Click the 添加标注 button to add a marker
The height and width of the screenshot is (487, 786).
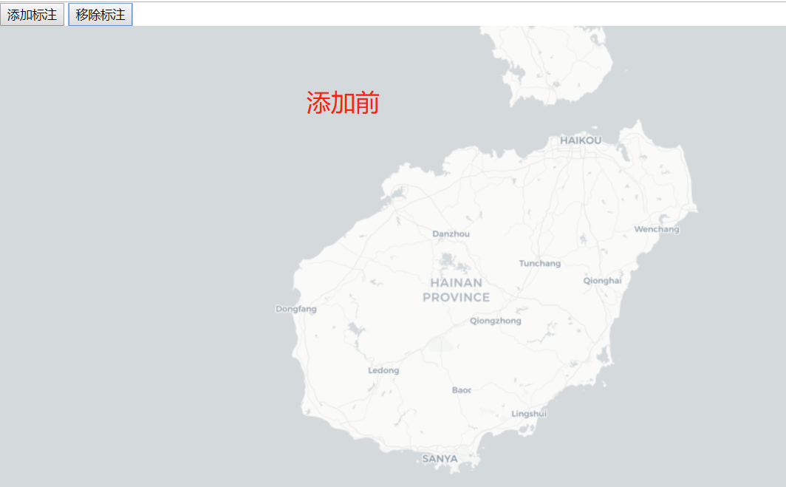tap(32, 13)
